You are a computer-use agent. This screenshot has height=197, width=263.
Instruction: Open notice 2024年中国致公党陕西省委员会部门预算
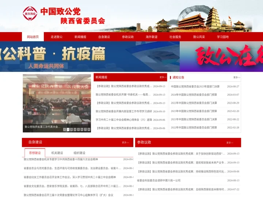click(194, 94)
